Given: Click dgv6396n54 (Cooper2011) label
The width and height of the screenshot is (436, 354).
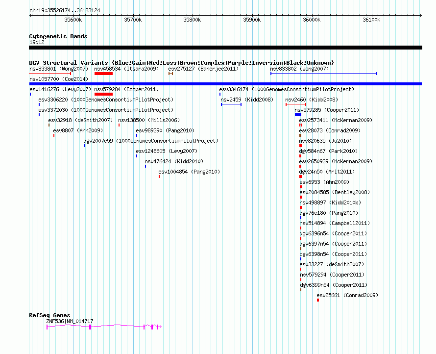Looking at the screenshot, I should point(333,233).
